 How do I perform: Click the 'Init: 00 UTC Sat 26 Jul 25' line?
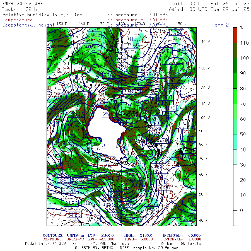(x=210, y=4)
